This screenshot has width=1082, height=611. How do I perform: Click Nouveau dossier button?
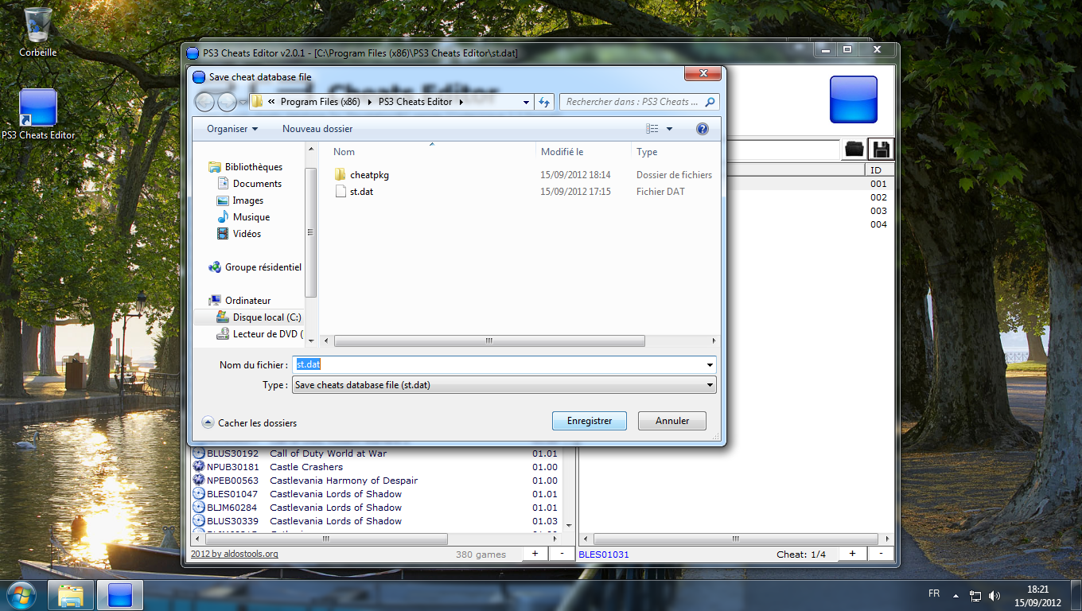(x=317, y=129)
